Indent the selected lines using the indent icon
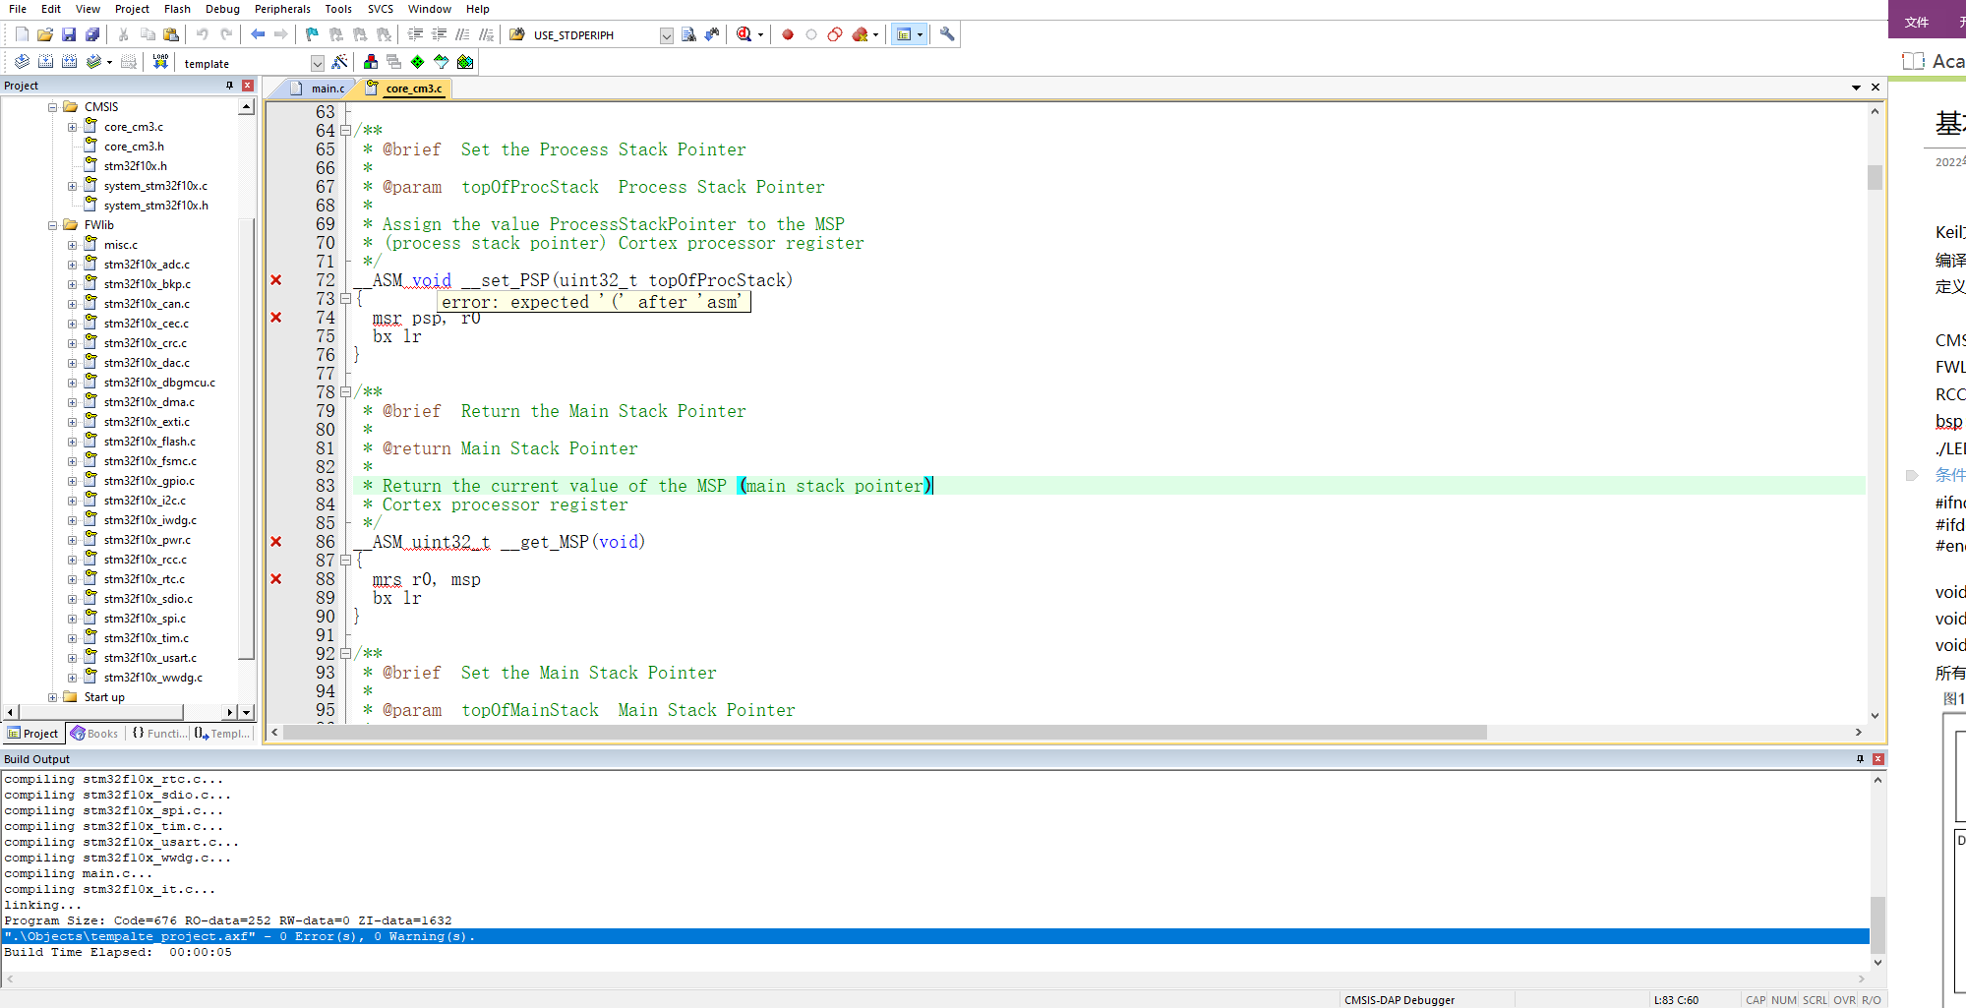The height and width of the screenshot is (1008, 1966). [x=416, y=34]
